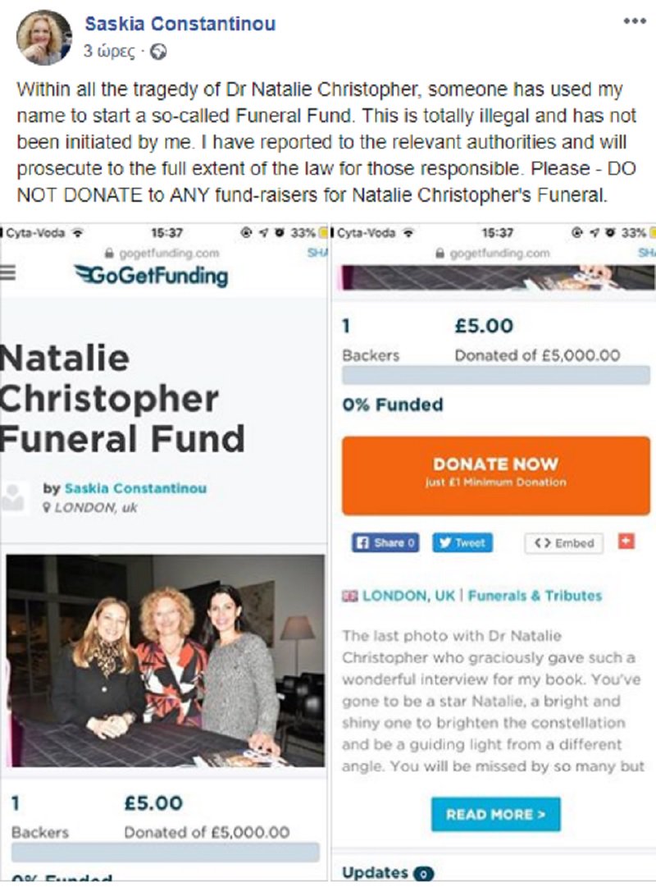Screen dimensions: 656x887
Task: Open the Funerals & Tributes category link
Action: click(x=535, y=596)
